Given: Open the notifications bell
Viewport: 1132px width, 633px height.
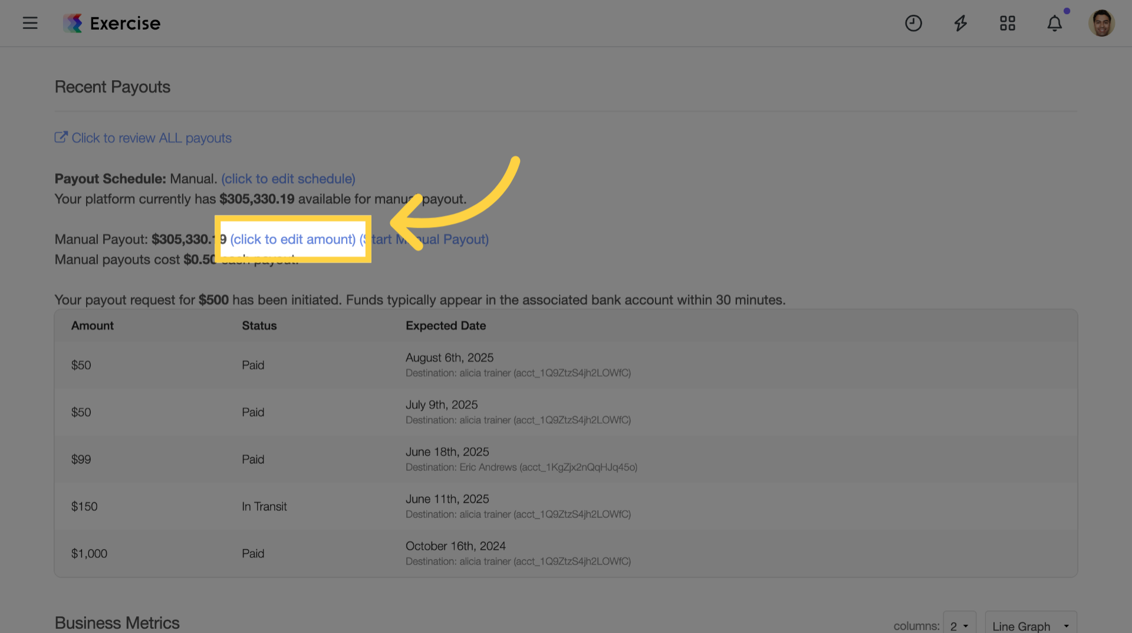Looking at the screenshot, I should point(1055,23).
